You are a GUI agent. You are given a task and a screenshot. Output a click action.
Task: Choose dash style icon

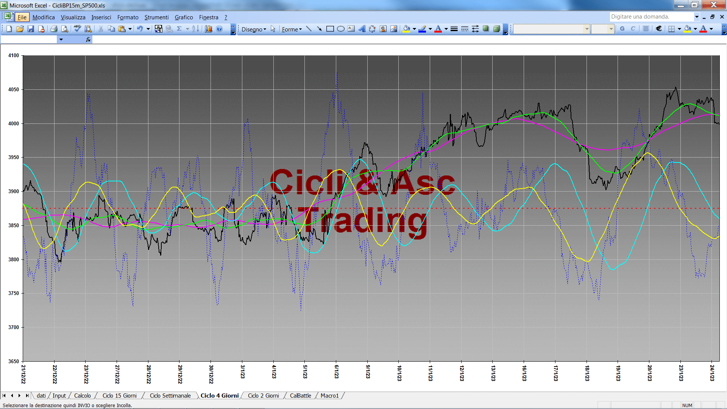click(x=465, y=29)
